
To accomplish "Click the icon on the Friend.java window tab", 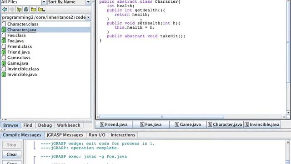I will 102,124.
